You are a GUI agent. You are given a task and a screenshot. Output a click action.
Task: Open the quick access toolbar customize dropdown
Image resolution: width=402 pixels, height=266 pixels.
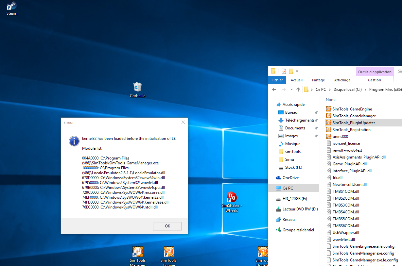297,71
